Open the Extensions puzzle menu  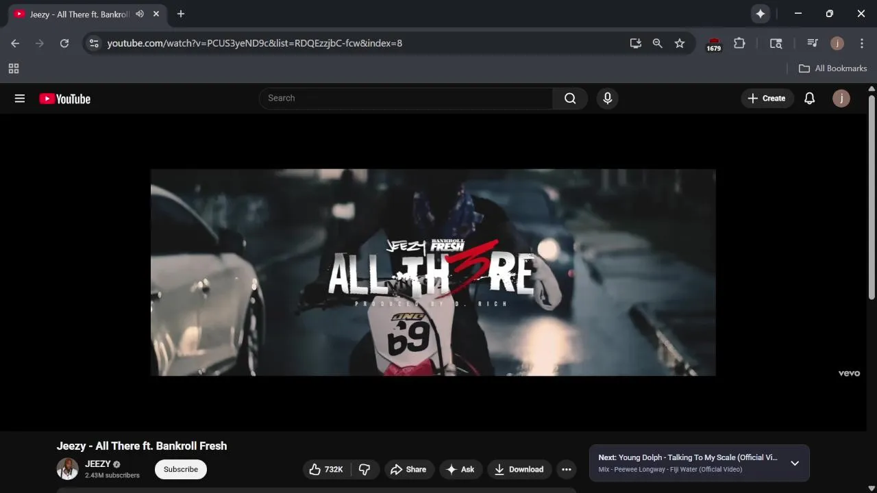tap(739, 43)
